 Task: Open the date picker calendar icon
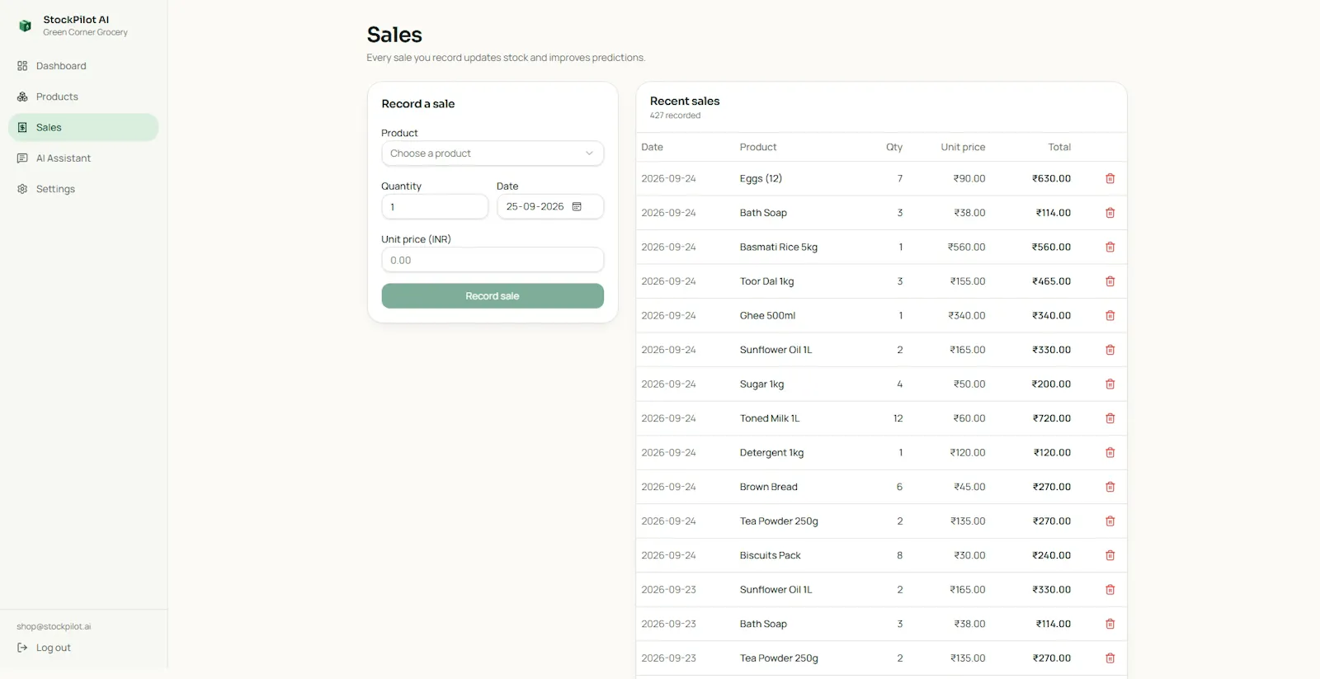click(577, 206)
